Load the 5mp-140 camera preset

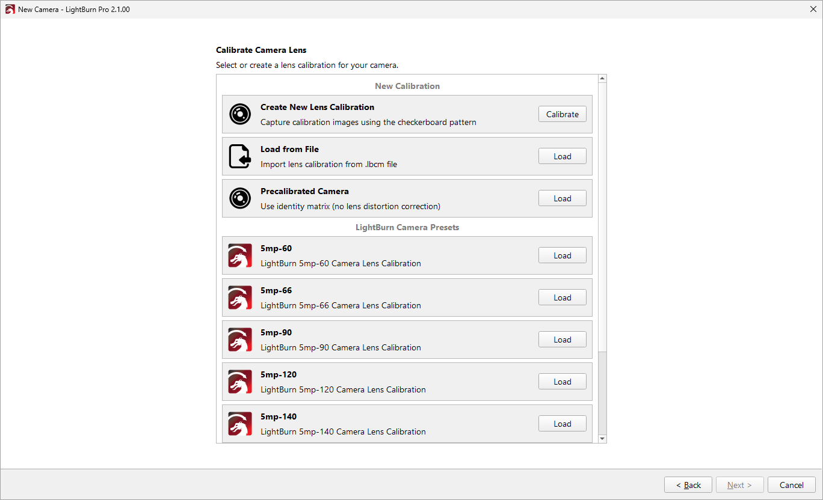[x=563, y=424]
